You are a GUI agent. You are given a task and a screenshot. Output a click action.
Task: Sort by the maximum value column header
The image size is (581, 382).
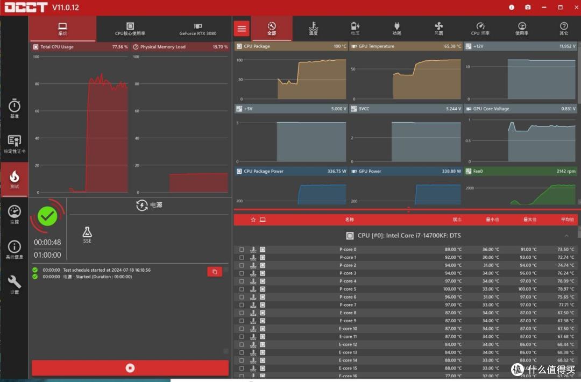tap(530, 220)
